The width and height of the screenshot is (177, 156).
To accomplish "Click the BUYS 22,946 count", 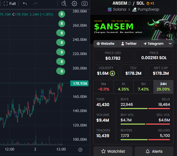I will pyautogui.click(x=127, y=104).
